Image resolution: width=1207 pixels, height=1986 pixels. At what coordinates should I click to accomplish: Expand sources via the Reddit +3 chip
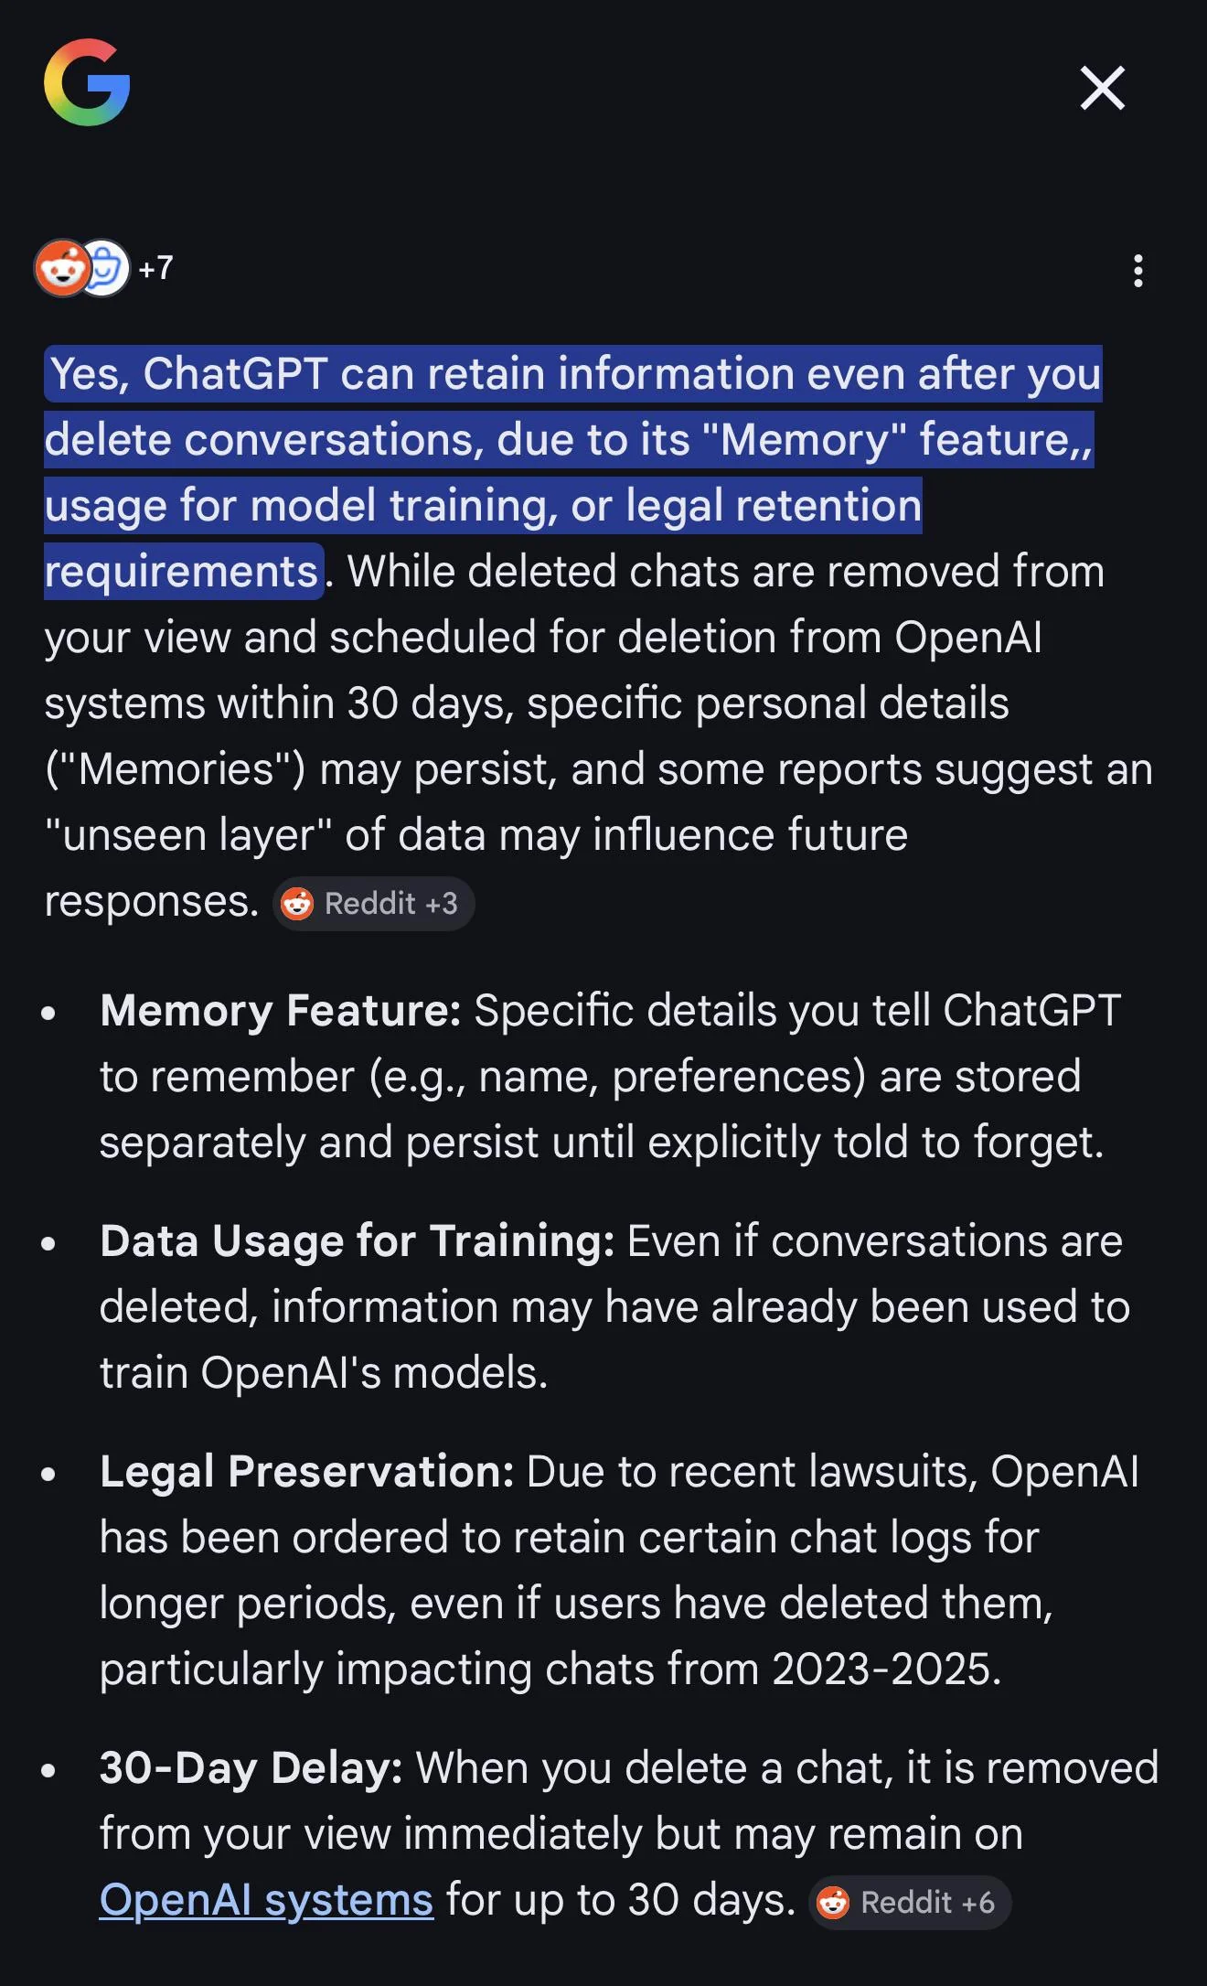[x=373, y=904]
